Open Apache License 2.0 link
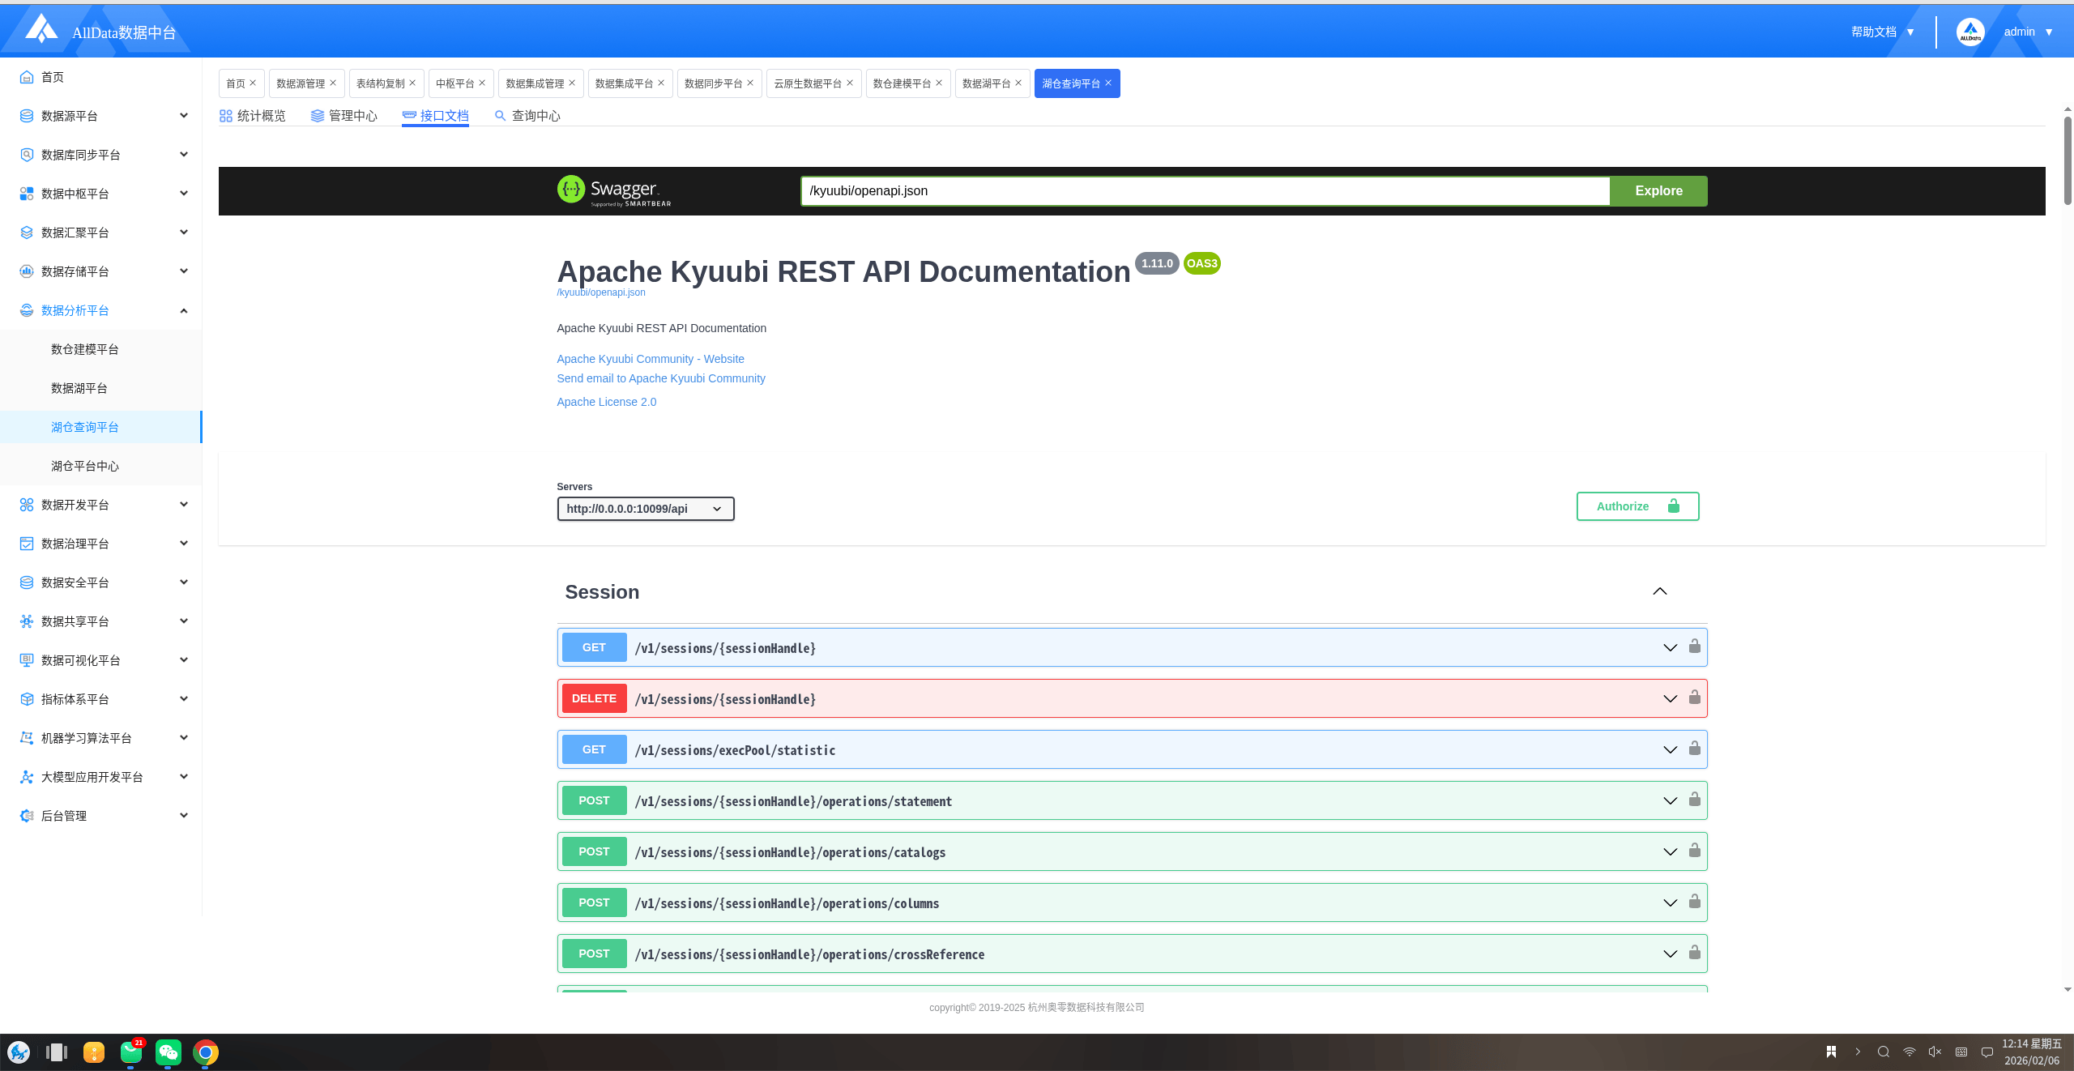 [606, 402]
